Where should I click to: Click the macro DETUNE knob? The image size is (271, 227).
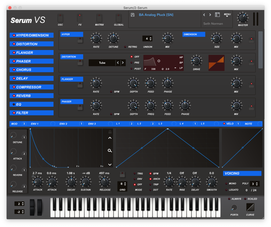click(13, 135)
